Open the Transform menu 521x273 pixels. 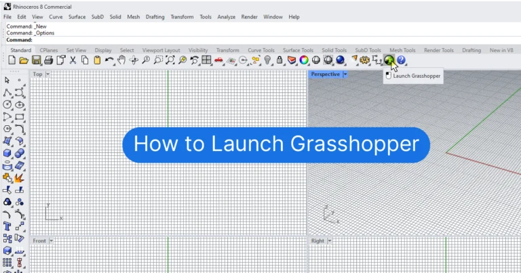[x=182, y=17]
